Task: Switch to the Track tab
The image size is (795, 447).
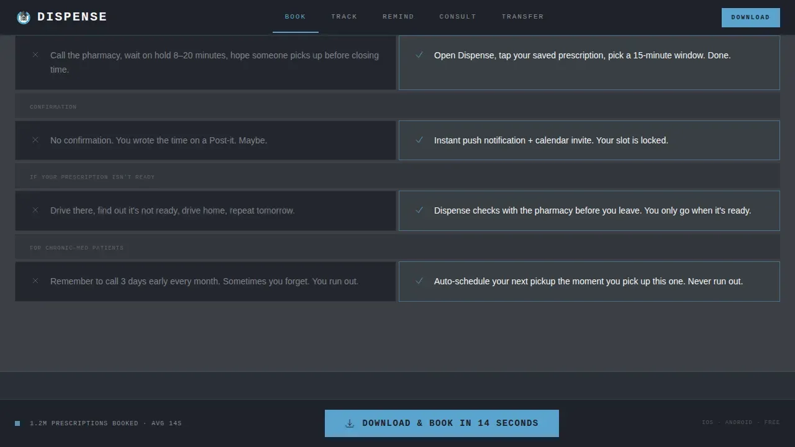Action: coord(344,17)
